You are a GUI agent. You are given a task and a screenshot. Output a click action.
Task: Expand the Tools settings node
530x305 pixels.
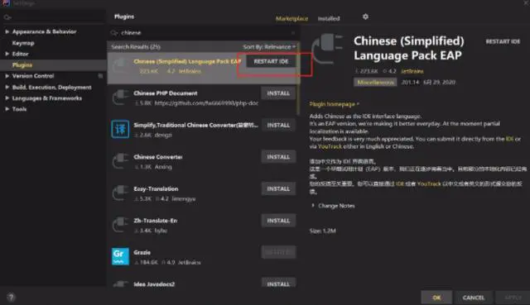[7, 109]
